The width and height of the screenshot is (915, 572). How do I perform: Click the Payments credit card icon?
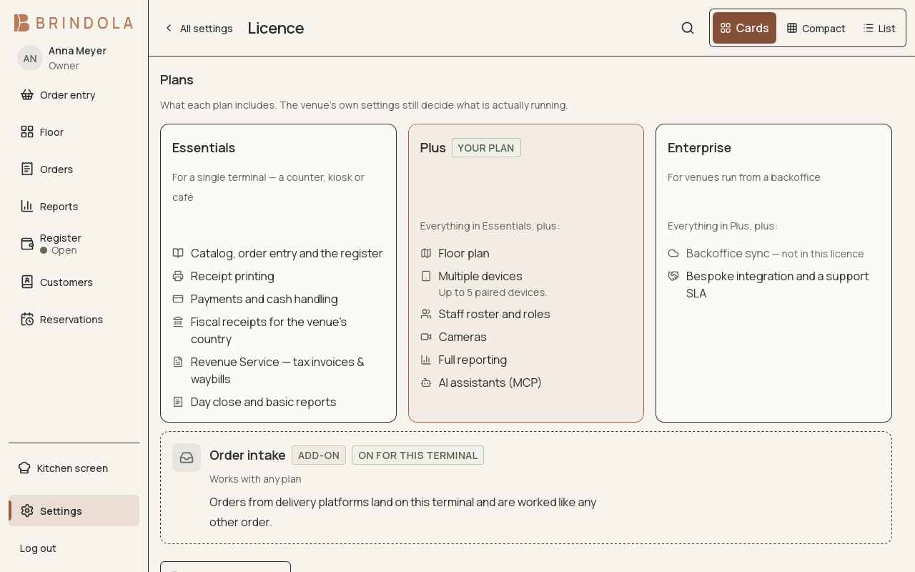coord(178,299)
